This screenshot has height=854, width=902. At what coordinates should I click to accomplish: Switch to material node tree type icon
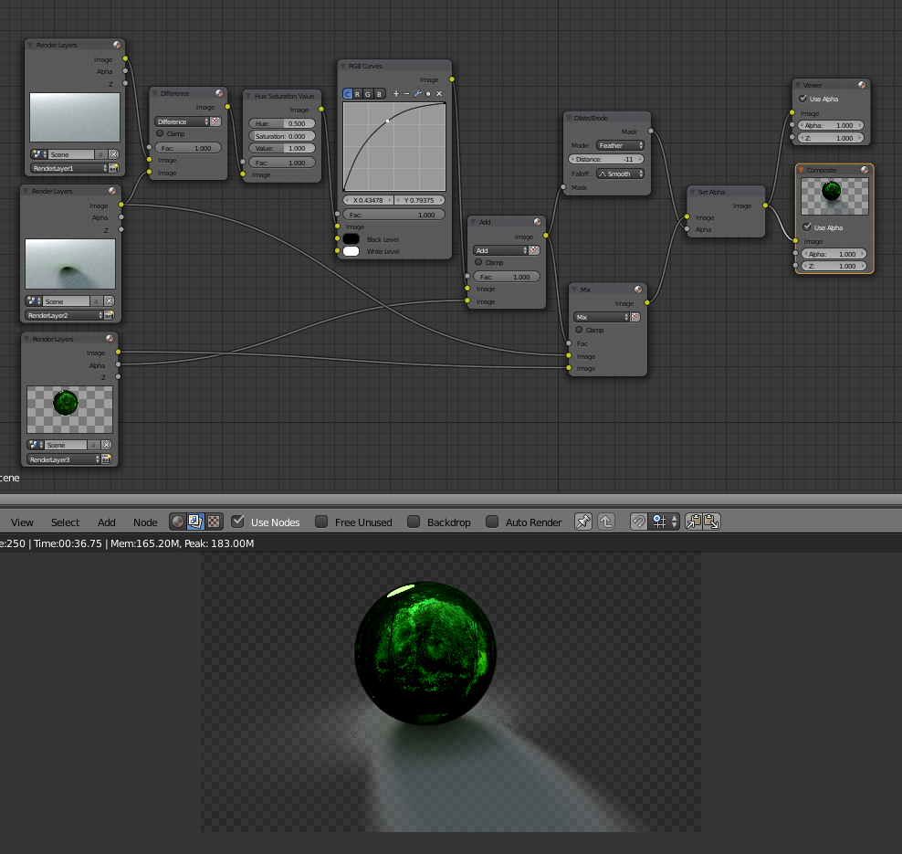[x=178, y=522]
